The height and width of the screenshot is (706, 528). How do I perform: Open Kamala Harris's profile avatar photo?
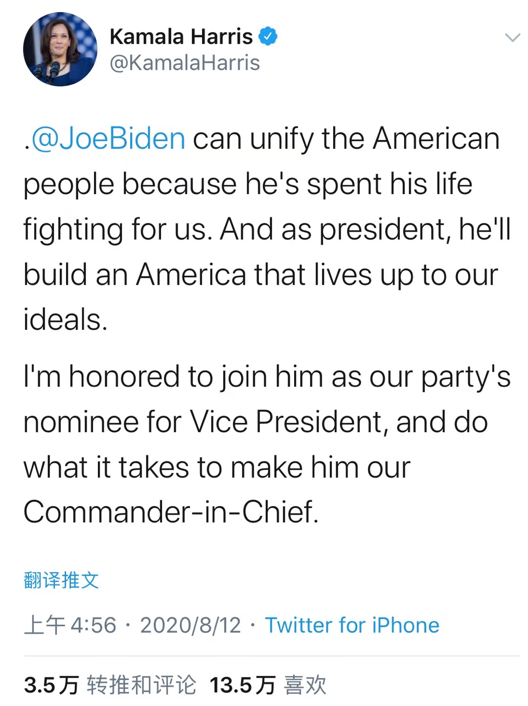click(x=60, y=49)
